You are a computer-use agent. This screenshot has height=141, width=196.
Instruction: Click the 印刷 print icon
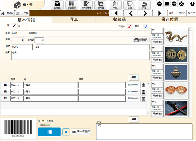(x=130, y=5)
